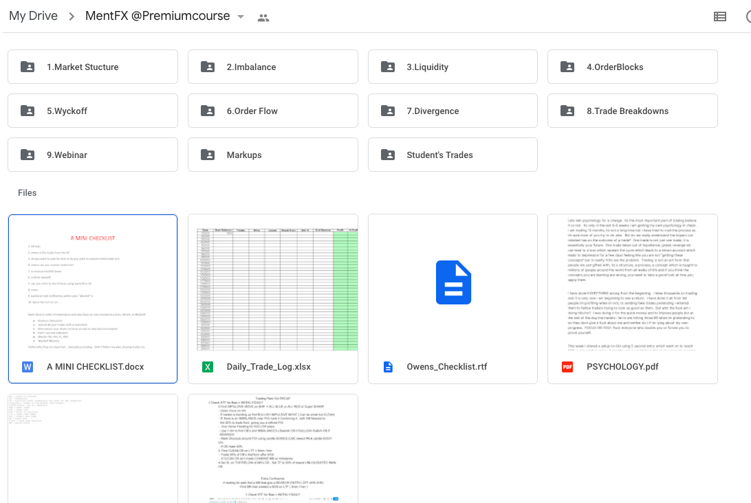This screenshot has width=751, height=503.
Task: Open the 3.Liquidity folder
Action: 453,67
